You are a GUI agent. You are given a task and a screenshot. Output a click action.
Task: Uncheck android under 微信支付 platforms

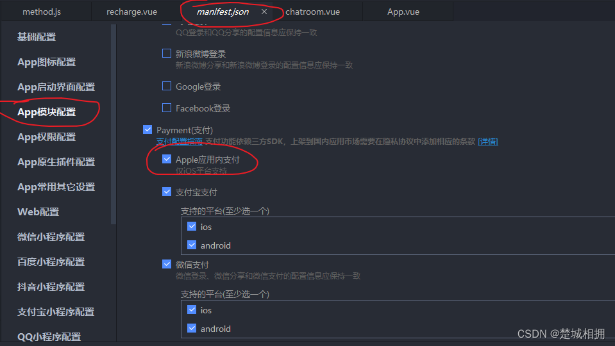pyautogui.click(x=192, y=328)
